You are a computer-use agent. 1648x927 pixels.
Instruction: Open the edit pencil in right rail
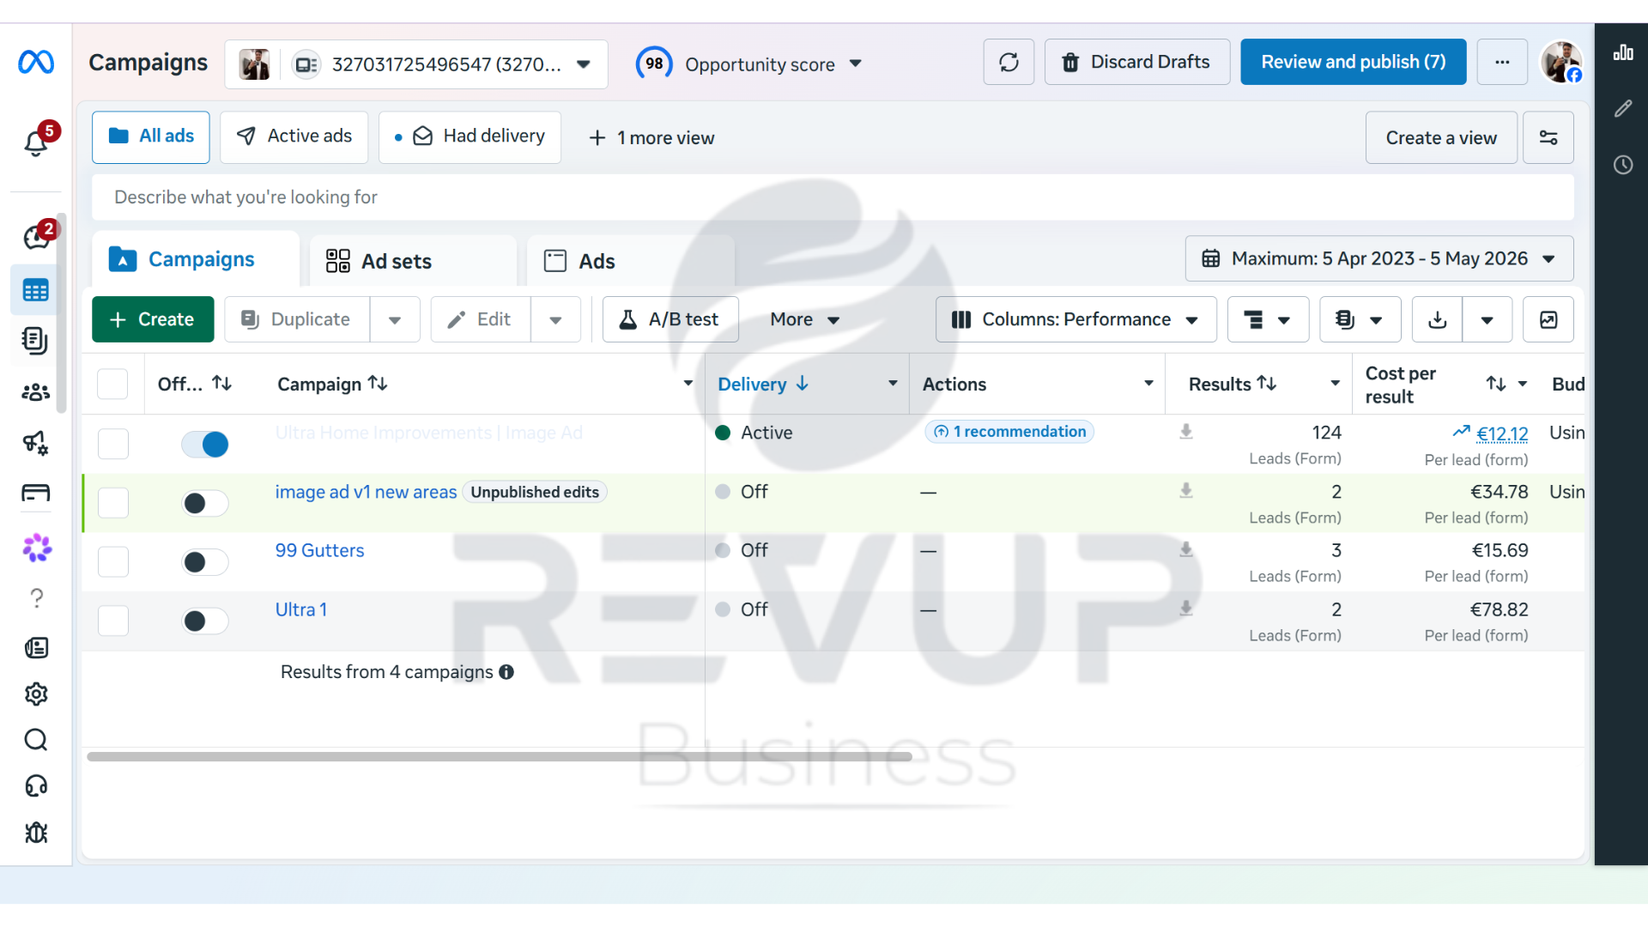(1622, 109)
